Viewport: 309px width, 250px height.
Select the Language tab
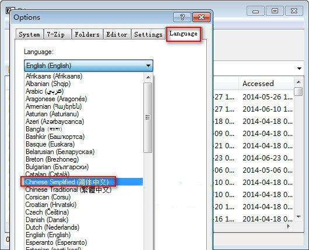pyautogui.click(x=184, y=34)
